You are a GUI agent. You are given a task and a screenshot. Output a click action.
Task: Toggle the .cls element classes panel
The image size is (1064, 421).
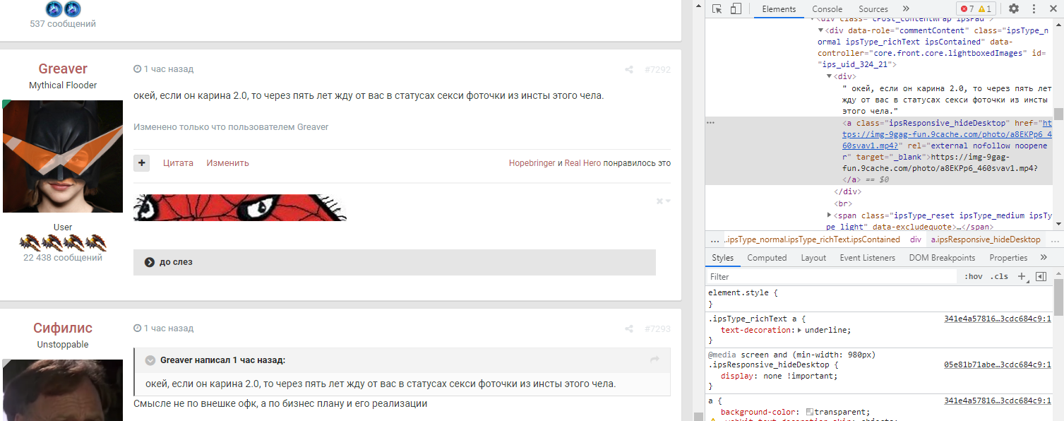[x=999, y=277]
